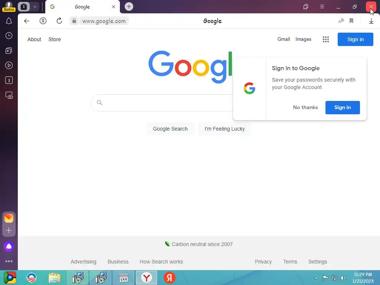Launch the Alice voice assistant
The image size is (380, 285).
click(x=9, y=246)
